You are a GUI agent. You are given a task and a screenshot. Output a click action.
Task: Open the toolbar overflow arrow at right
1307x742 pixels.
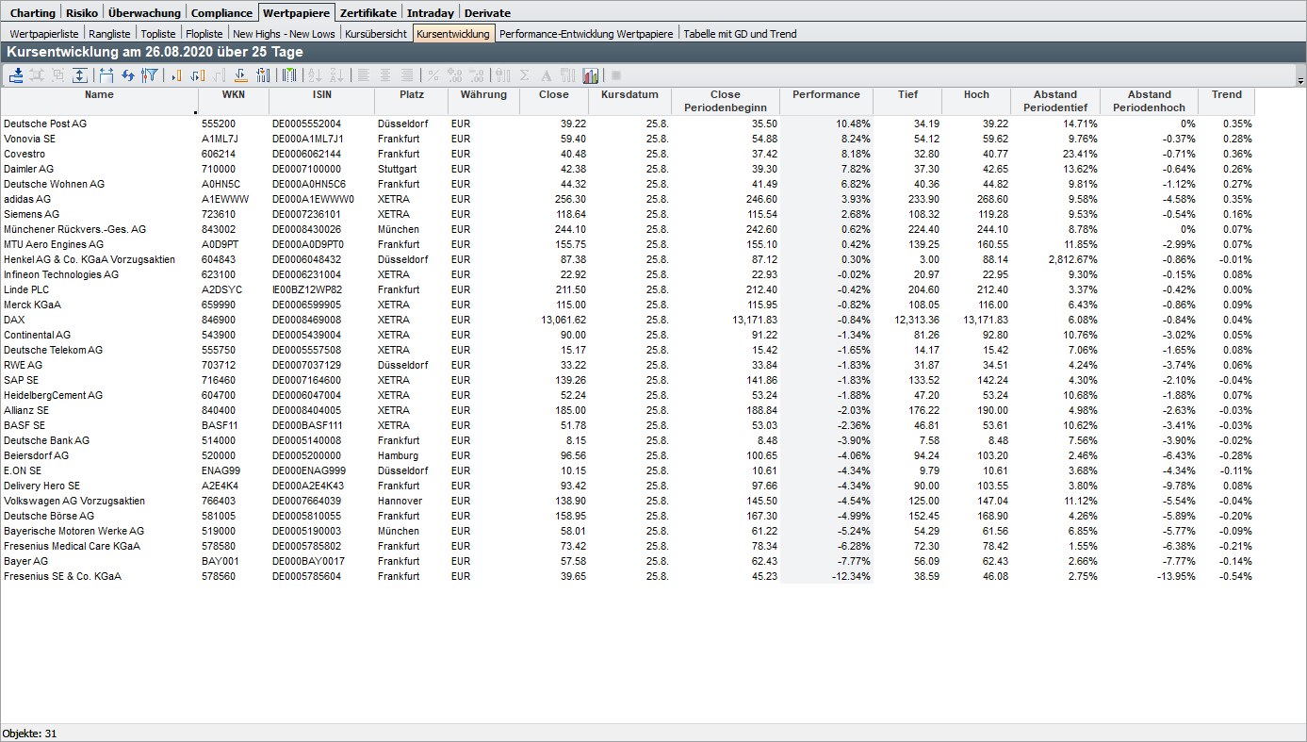coord(1300,81)
